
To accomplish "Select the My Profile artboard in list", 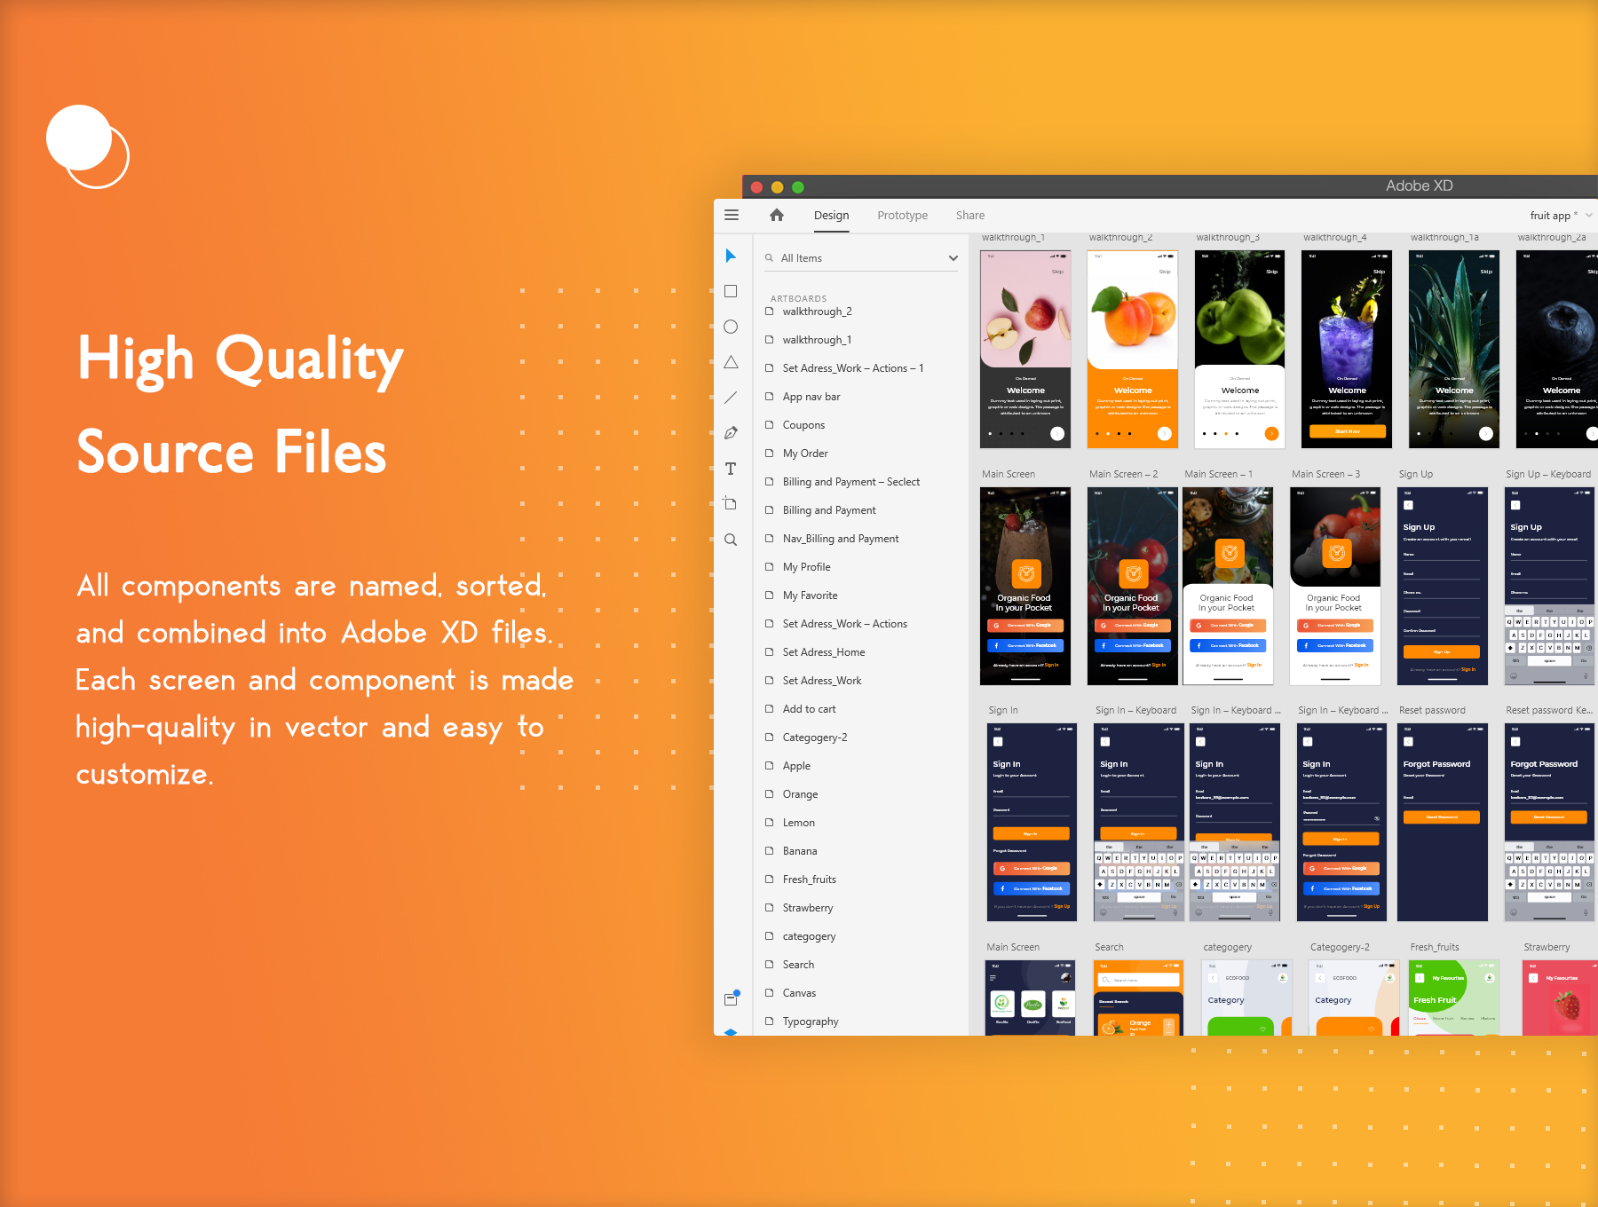I will pyautogui.click(x=806, y=567).
